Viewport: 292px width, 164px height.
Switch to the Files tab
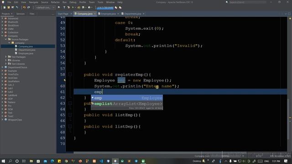32,14
